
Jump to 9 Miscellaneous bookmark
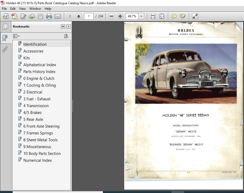37,147
